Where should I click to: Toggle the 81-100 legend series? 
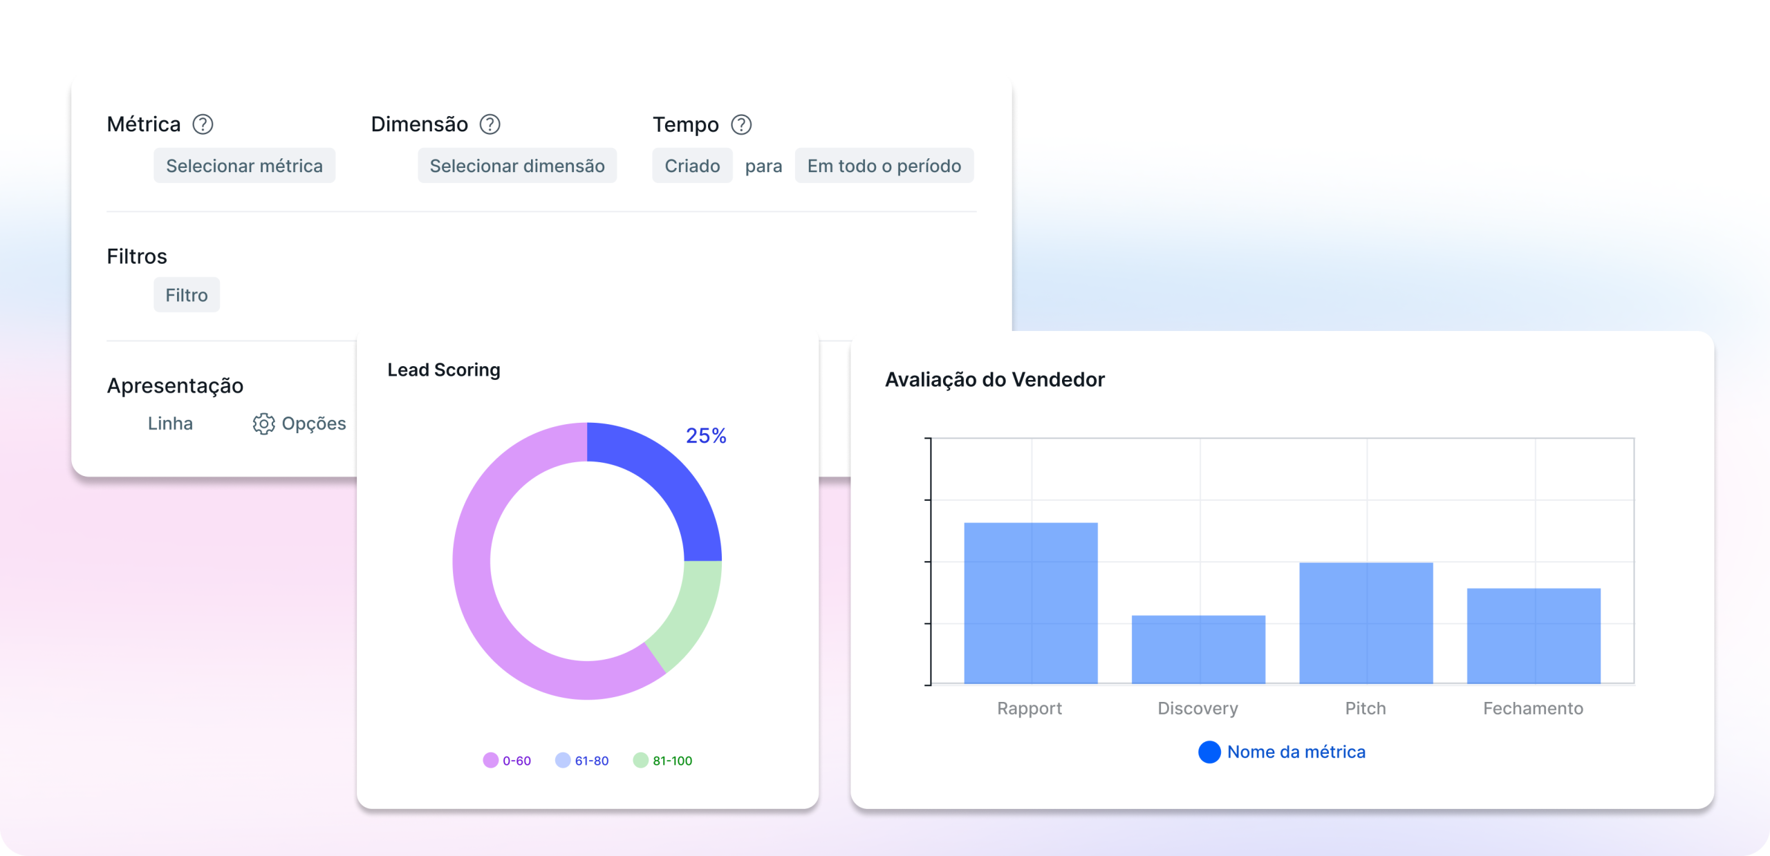coord(663,761)
